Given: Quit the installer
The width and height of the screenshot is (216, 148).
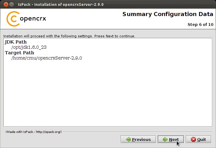Looking at the screenshot, I should 198,139.
